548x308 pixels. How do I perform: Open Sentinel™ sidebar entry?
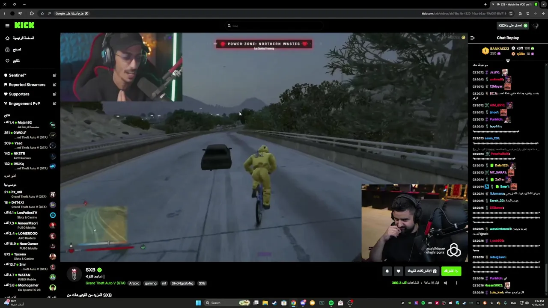point(30,75)
